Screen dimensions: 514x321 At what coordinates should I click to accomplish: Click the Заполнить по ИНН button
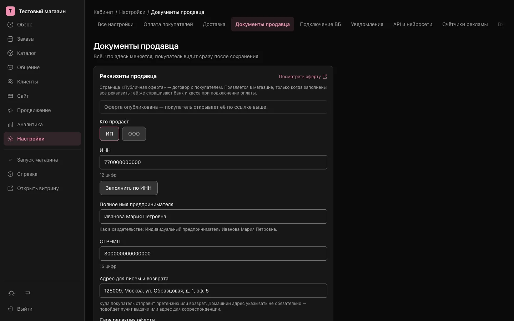click(128, 188)
